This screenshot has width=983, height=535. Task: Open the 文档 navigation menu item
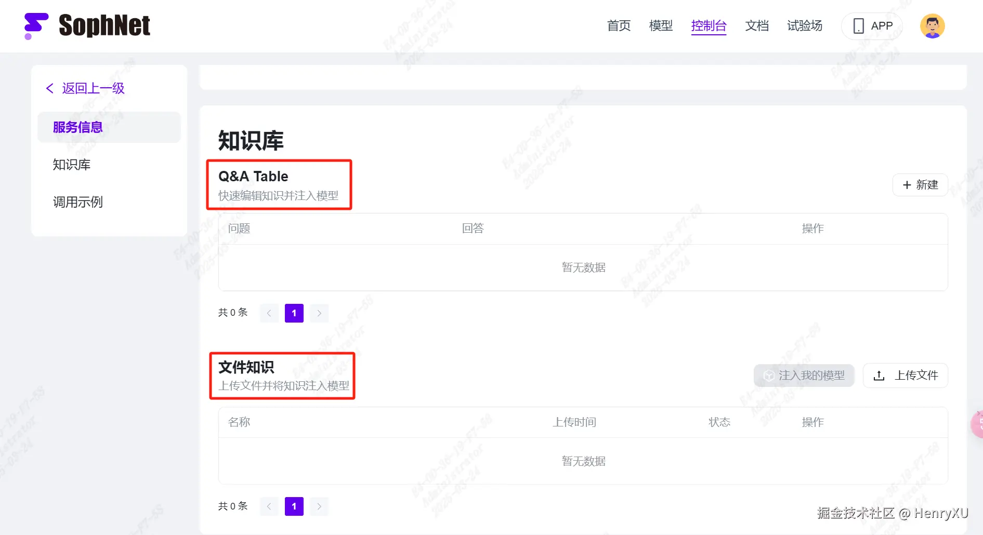(757, 26)
